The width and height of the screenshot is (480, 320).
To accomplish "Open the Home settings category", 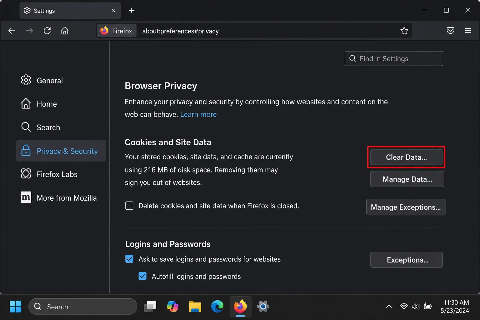I will tap(39, 104).
